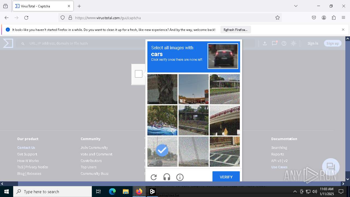Screen dimensions: 350x197
Task: Open the Top Users link
Action: (89, 167)
